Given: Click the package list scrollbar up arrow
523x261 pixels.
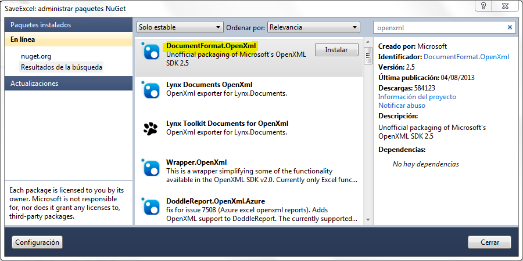Looking at the screenshot, I should 368,42.
